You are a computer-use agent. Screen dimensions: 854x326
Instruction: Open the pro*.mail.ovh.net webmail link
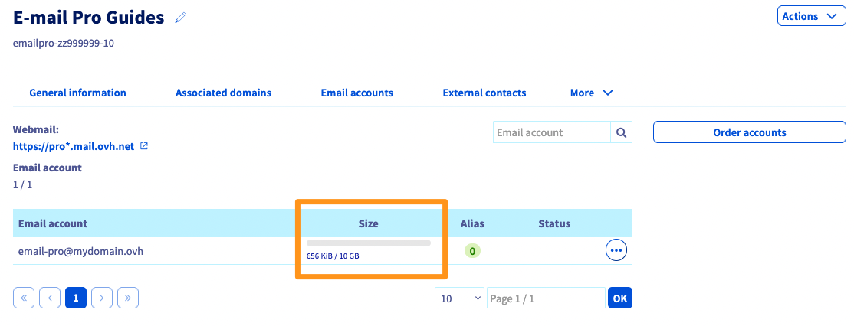point(74,145)
